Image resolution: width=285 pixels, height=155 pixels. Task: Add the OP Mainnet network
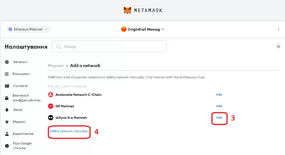pyautogui.click(x=219, y=106)
